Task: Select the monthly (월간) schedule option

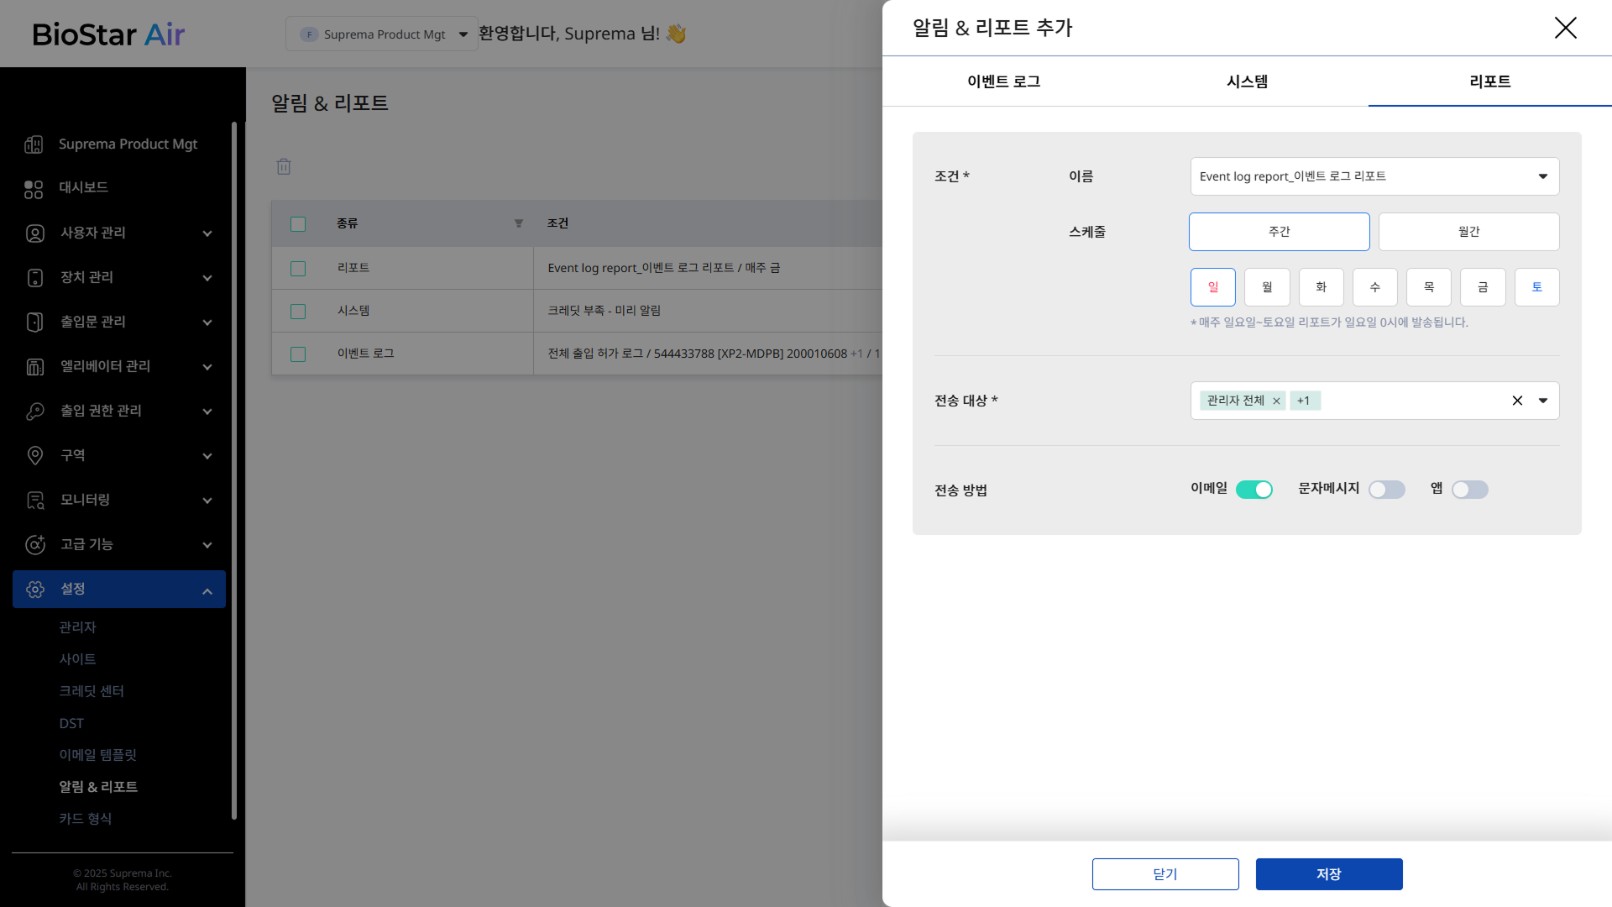Action: pos(1468,232)
